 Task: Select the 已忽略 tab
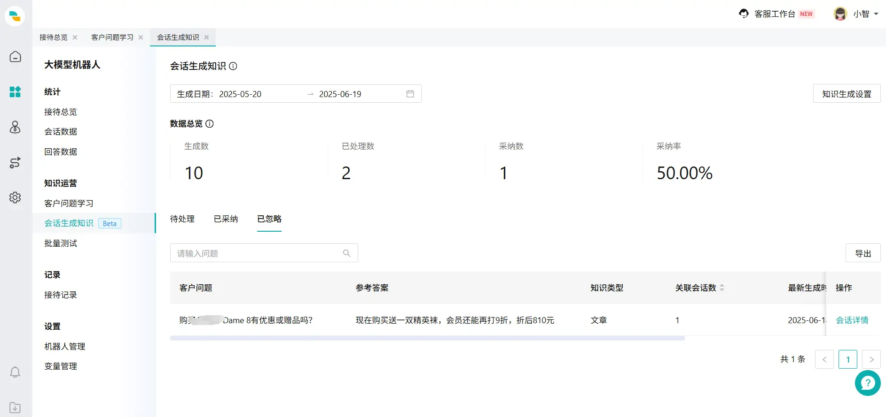(x=269, y=219)
